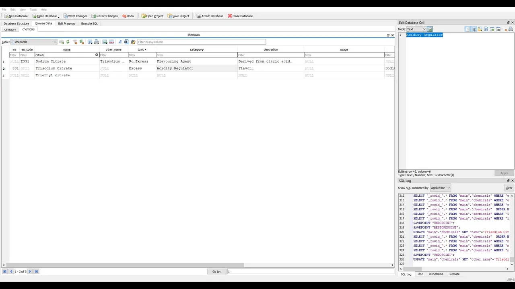The image size is (515, 289).
Task: Click the Apply button
Action: (x=504, y=173)
